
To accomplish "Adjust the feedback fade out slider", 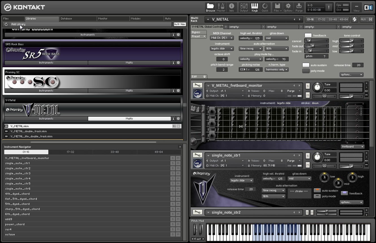I will point(317,46).
